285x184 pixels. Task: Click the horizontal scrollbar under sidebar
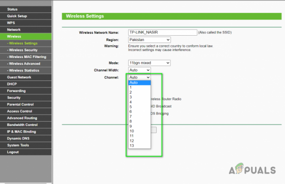click(26, 183)
